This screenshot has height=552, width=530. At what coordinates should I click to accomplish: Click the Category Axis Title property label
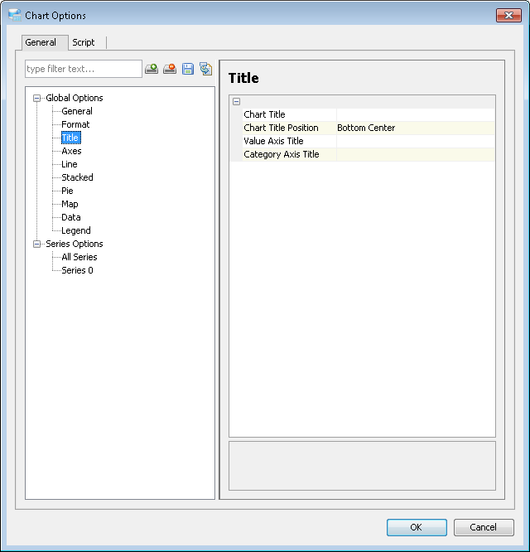tap(281, 154)
